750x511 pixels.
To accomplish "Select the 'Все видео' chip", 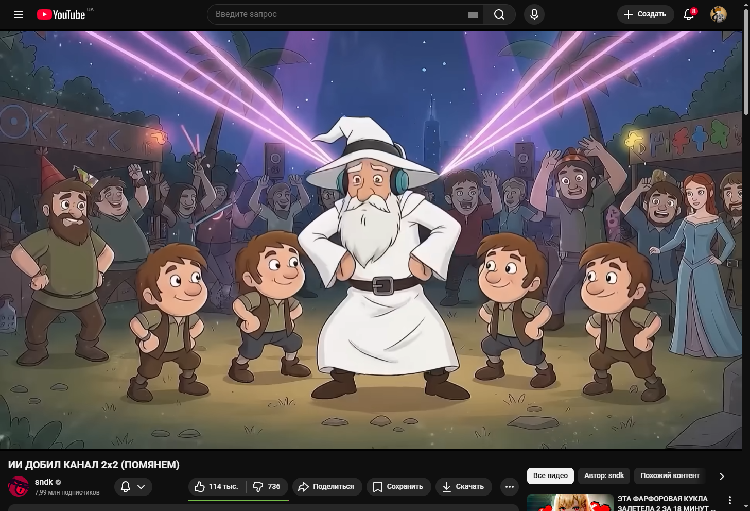I will tap(550, 475).
